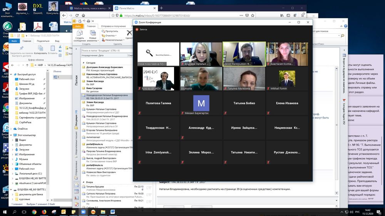This screenshot has width=385, height=216.
Task: Flag the Супело Наталья Петровна email
Action: (x=150, y=195)
